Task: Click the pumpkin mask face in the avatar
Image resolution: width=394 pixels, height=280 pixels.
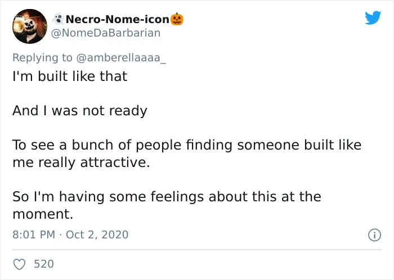Action: point(30,25)
